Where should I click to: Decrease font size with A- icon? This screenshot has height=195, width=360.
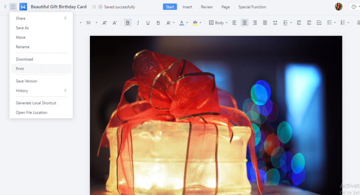point(115,23)
